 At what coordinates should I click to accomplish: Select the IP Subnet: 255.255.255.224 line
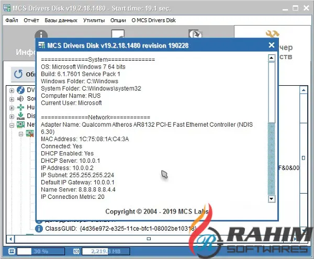coord(77,175)
